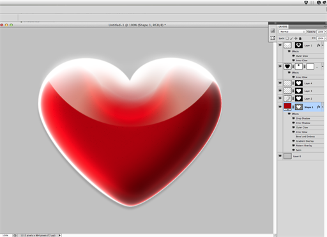Switch to the LAYERS tab
The image size is (327, 237).
pos(283,27)
